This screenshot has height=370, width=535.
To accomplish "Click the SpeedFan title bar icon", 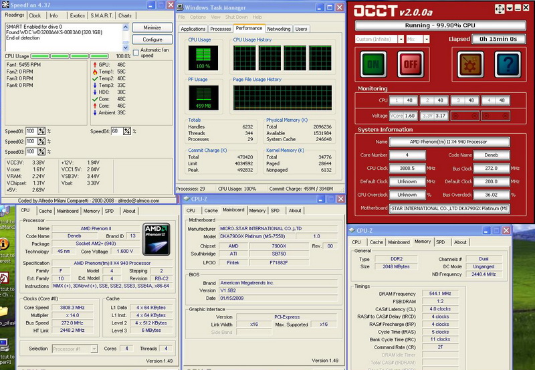I will pyautogui.click(x=5, y=5).
